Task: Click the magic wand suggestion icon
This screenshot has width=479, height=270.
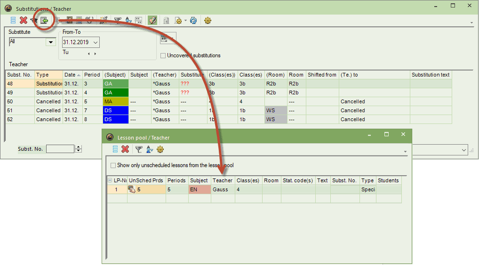Action: (x=104, y=20)
